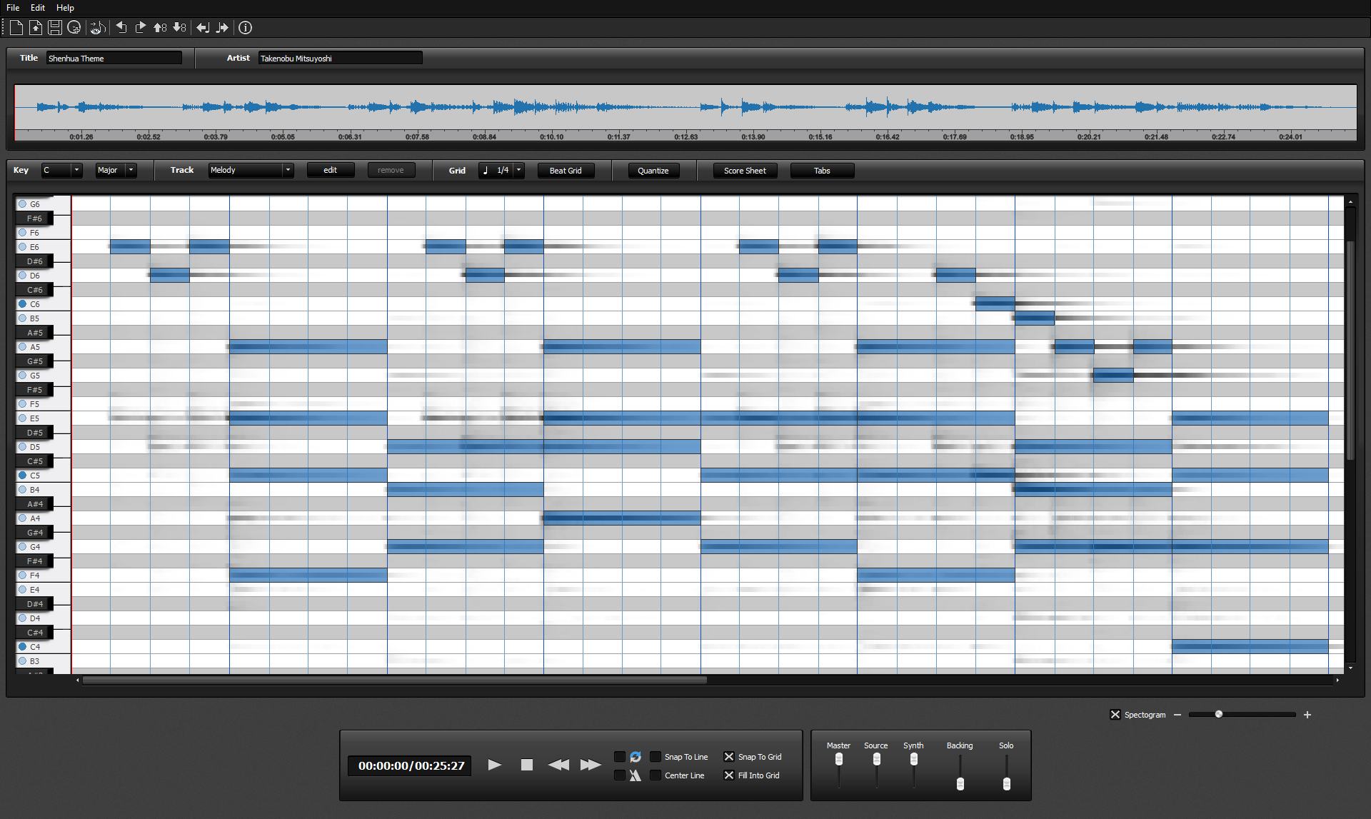The image size is (1371, 819).
Task: Click the new document icon
Action: [x=16, y=28]
